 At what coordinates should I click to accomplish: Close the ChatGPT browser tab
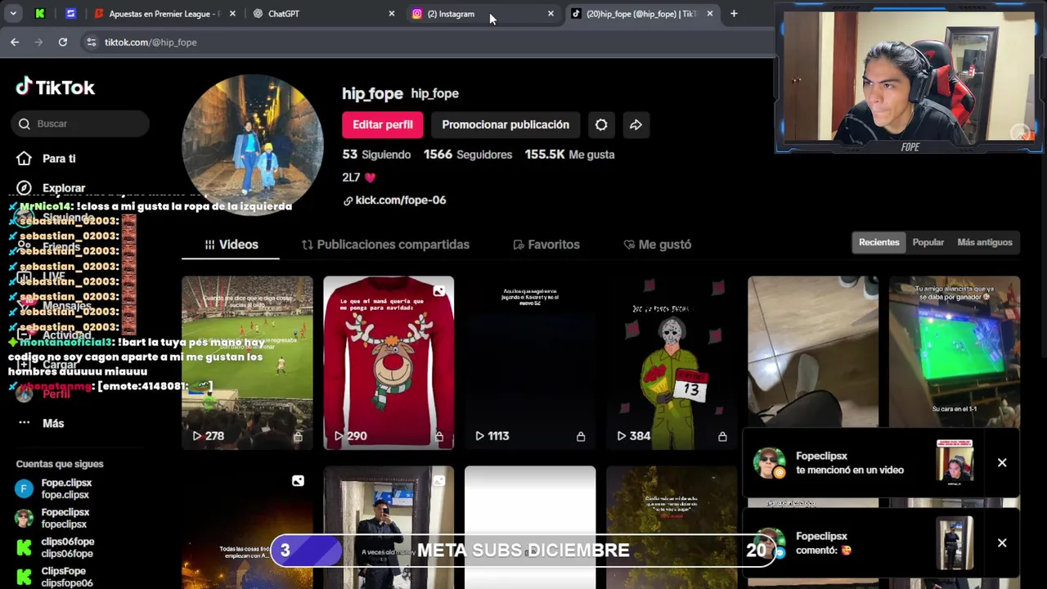coord(392,14)
